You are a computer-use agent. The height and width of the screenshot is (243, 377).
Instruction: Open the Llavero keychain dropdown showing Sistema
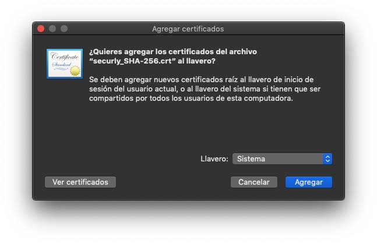(282, 159)
